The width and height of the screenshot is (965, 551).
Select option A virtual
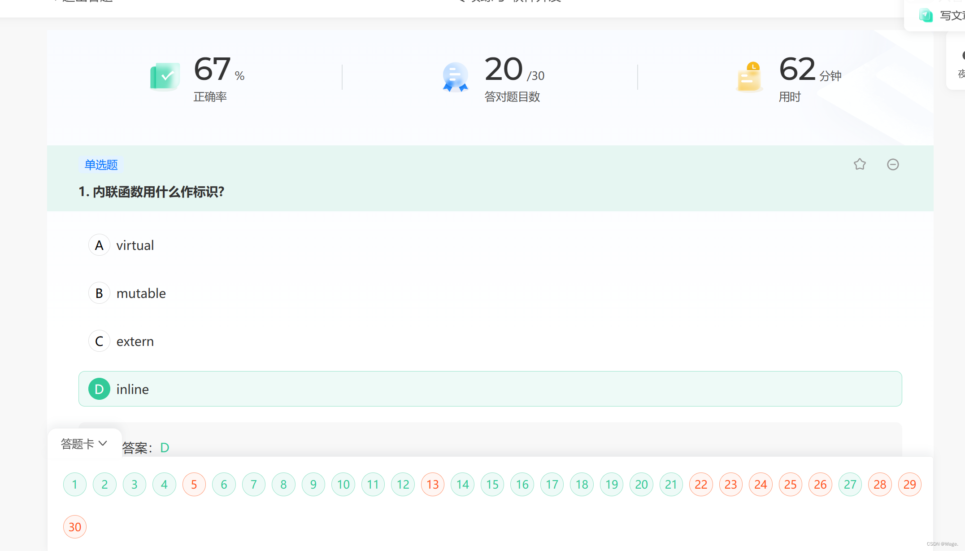(99, 245)
